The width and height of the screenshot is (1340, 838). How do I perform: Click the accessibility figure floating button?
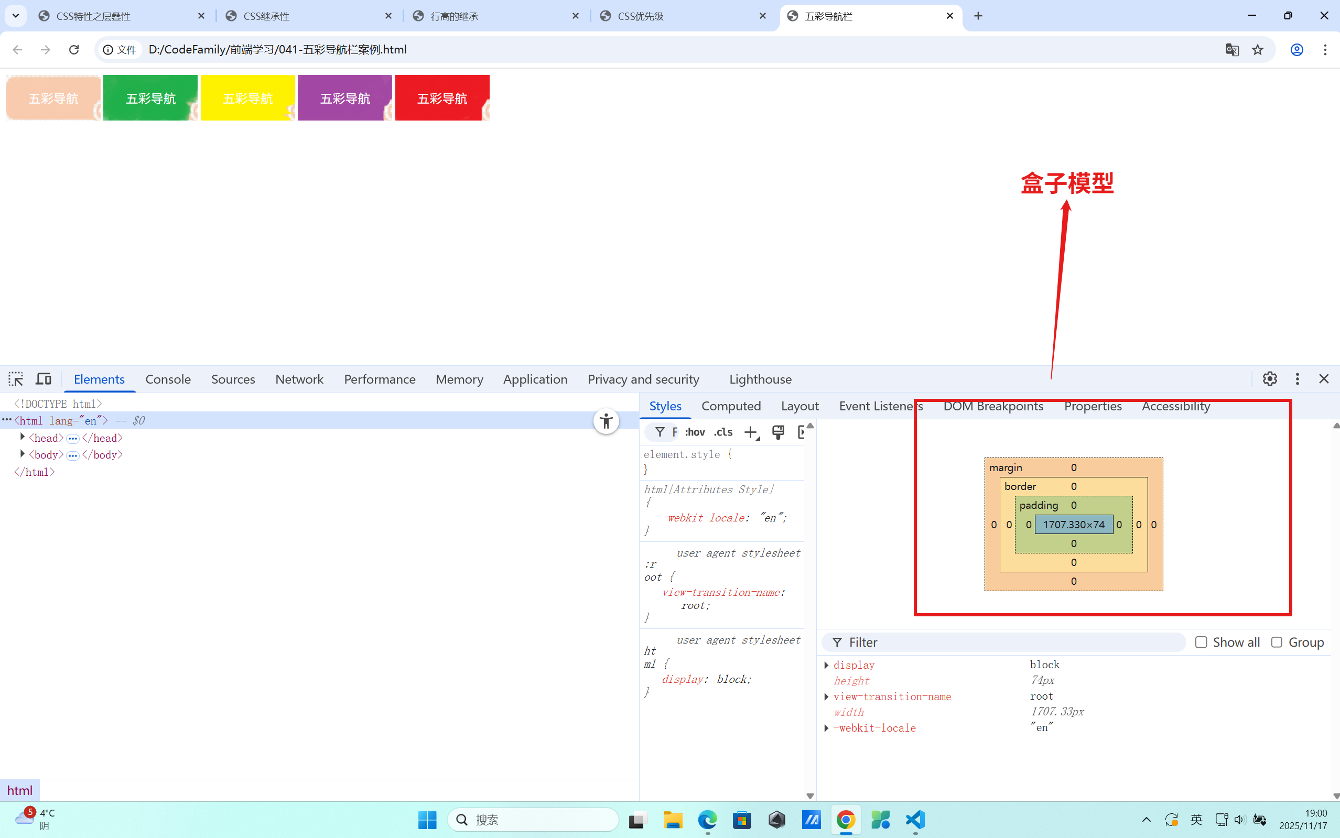coord(606,421)
